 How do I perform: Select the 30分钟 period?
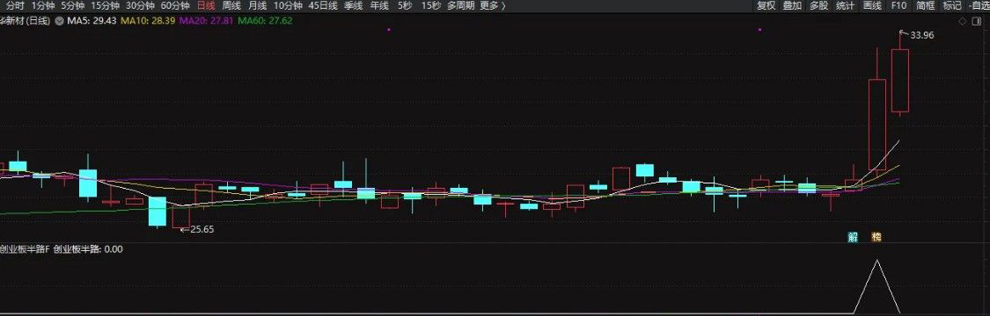click(x=140, y=5)
